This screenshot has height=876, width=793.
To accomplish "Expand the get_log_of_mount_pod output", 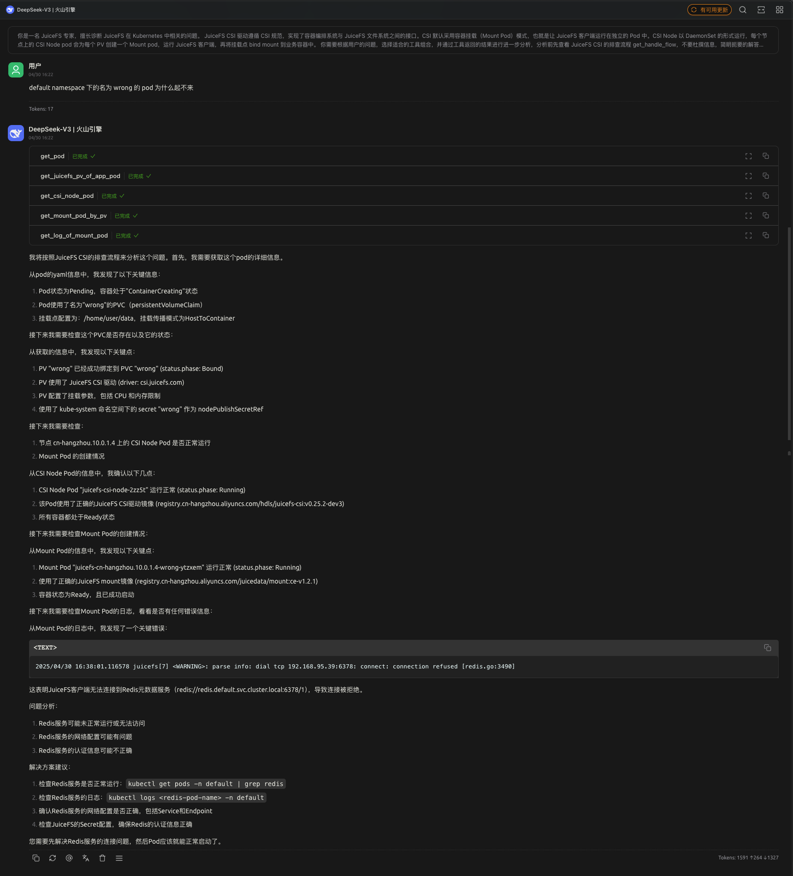I will click(748, 235).
